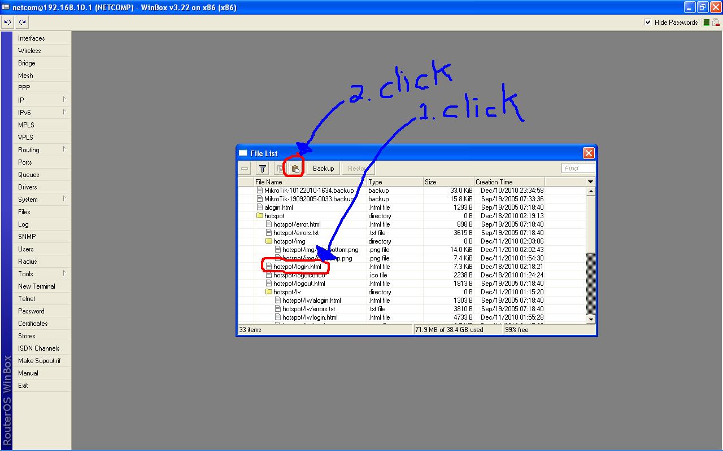Click the circled paste/upload clipboard icon
723x451 pixels.
coord(295,168)
